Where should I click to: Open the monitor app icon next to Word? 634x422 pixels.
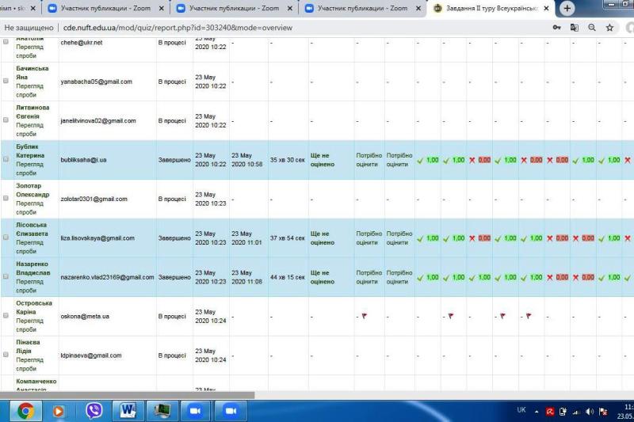(x=162, y=411)
